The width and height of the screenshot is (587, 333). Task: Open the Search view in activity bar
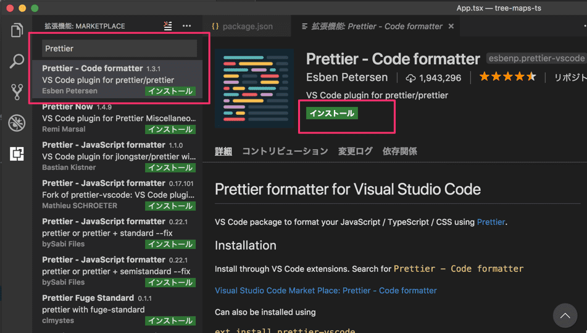(17, 61)
